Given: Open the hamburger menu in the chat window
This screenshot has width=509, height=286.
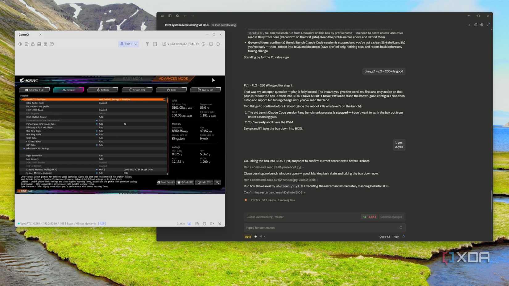Looking at the screenshot, I should pyautogui.click(x=162, y=16).
